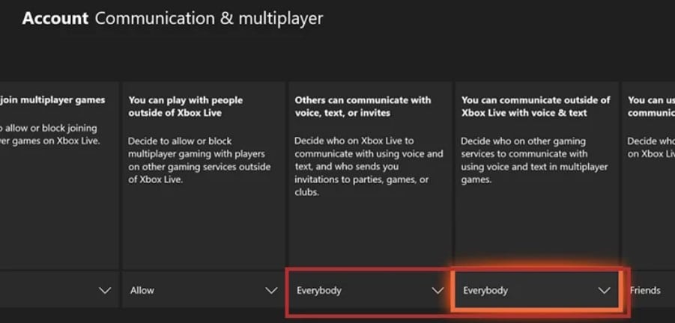Open the highlighted Everybody dropdown for outside communication
Viewport: 675px width, 323px height.
click(537, 290)
